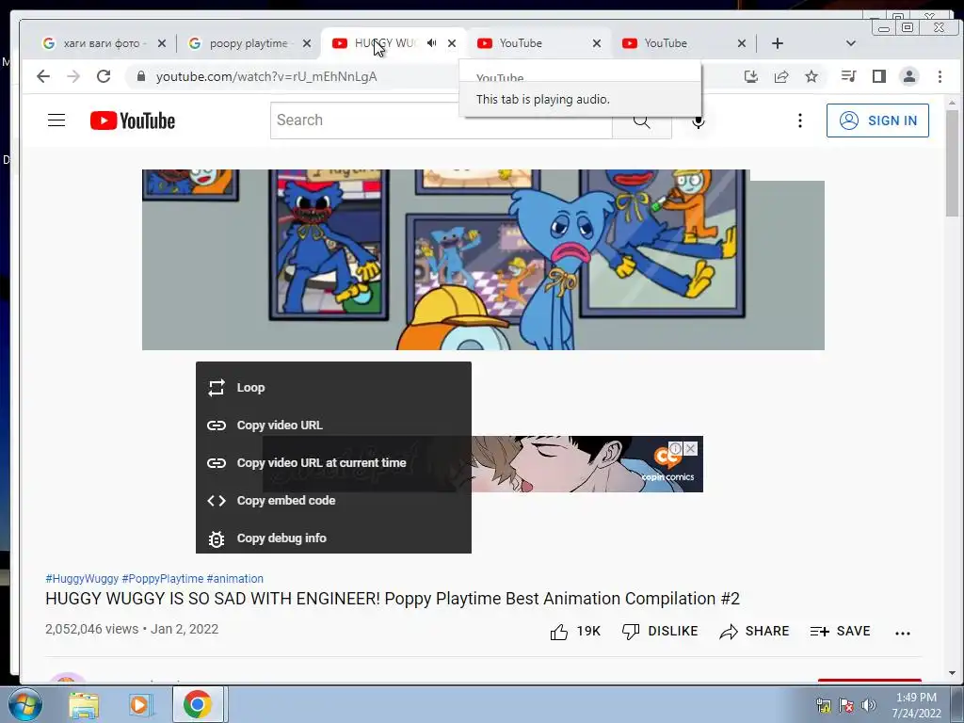Click the scrollbar down arrow
Screen dimensions: 964x723
coord(952,673)
